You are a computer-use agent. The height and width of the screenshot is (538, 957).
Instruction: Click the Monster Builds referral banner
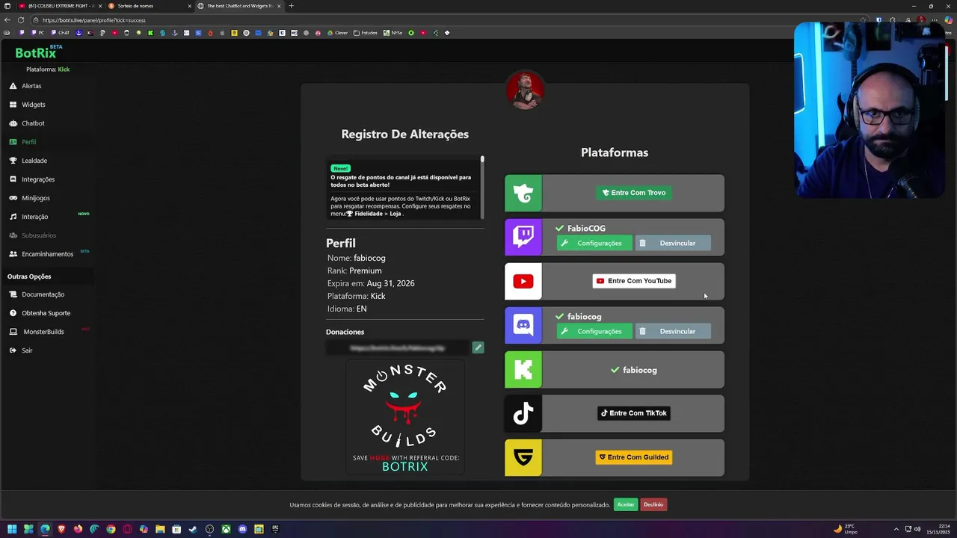(405, 417)
